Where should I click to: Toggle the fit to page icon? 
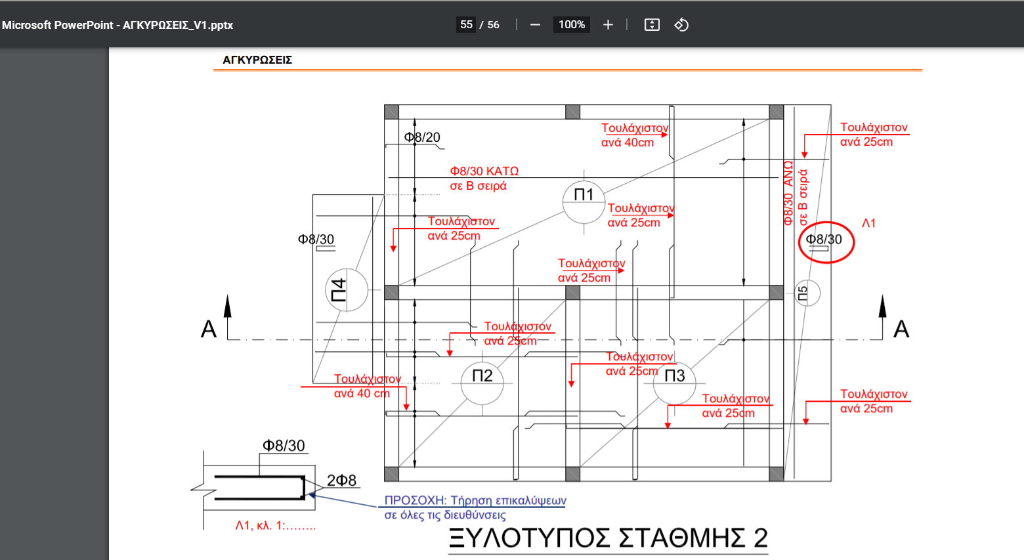[651, 25]
